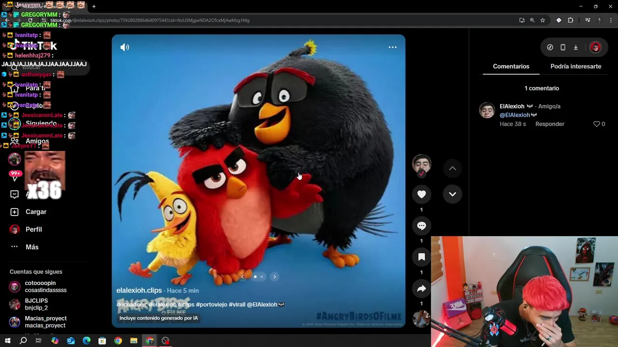Open Task View on the taskbar
Screen dimensions: 618x347
39,341
